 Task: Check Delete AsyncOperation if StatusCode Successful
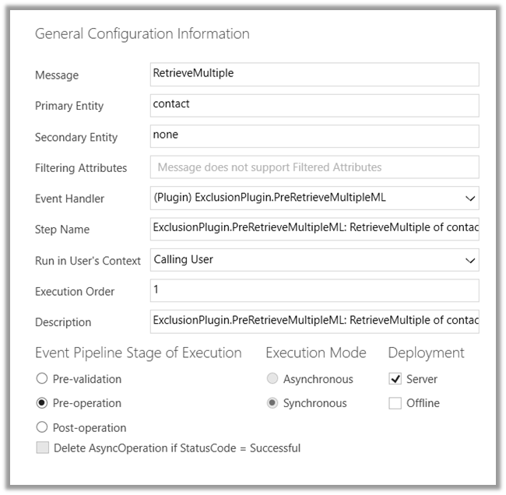click(42, 448)
